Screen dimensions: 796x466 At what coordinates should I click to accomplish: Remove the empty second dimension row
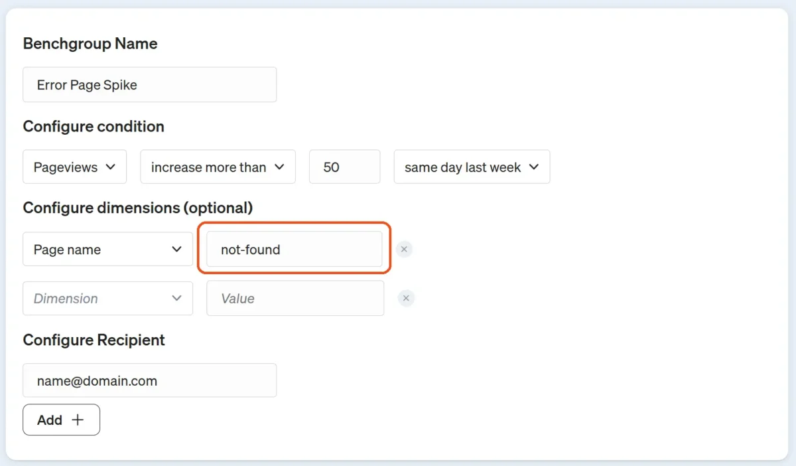click(x=406, y=298)
